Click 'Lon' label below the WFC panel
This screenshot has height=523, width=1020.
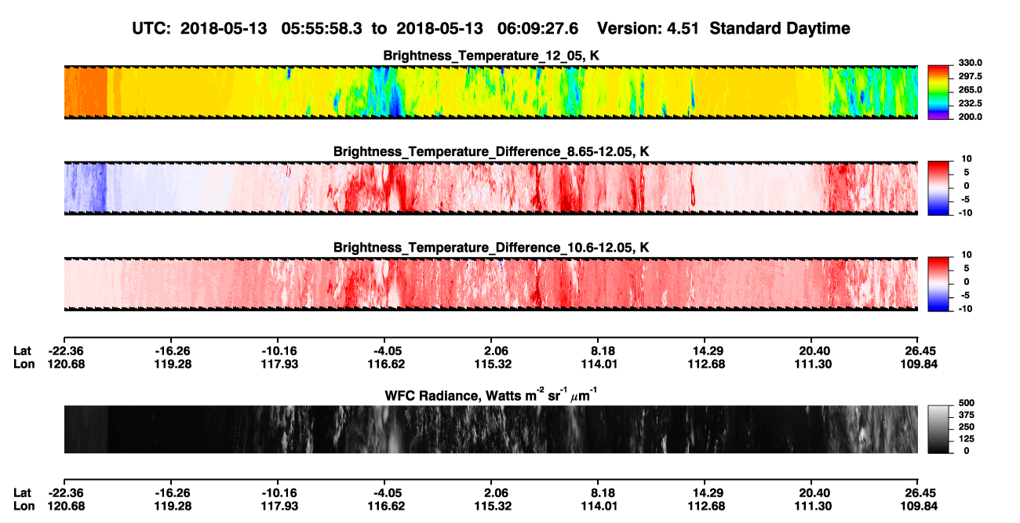point(24,506)
